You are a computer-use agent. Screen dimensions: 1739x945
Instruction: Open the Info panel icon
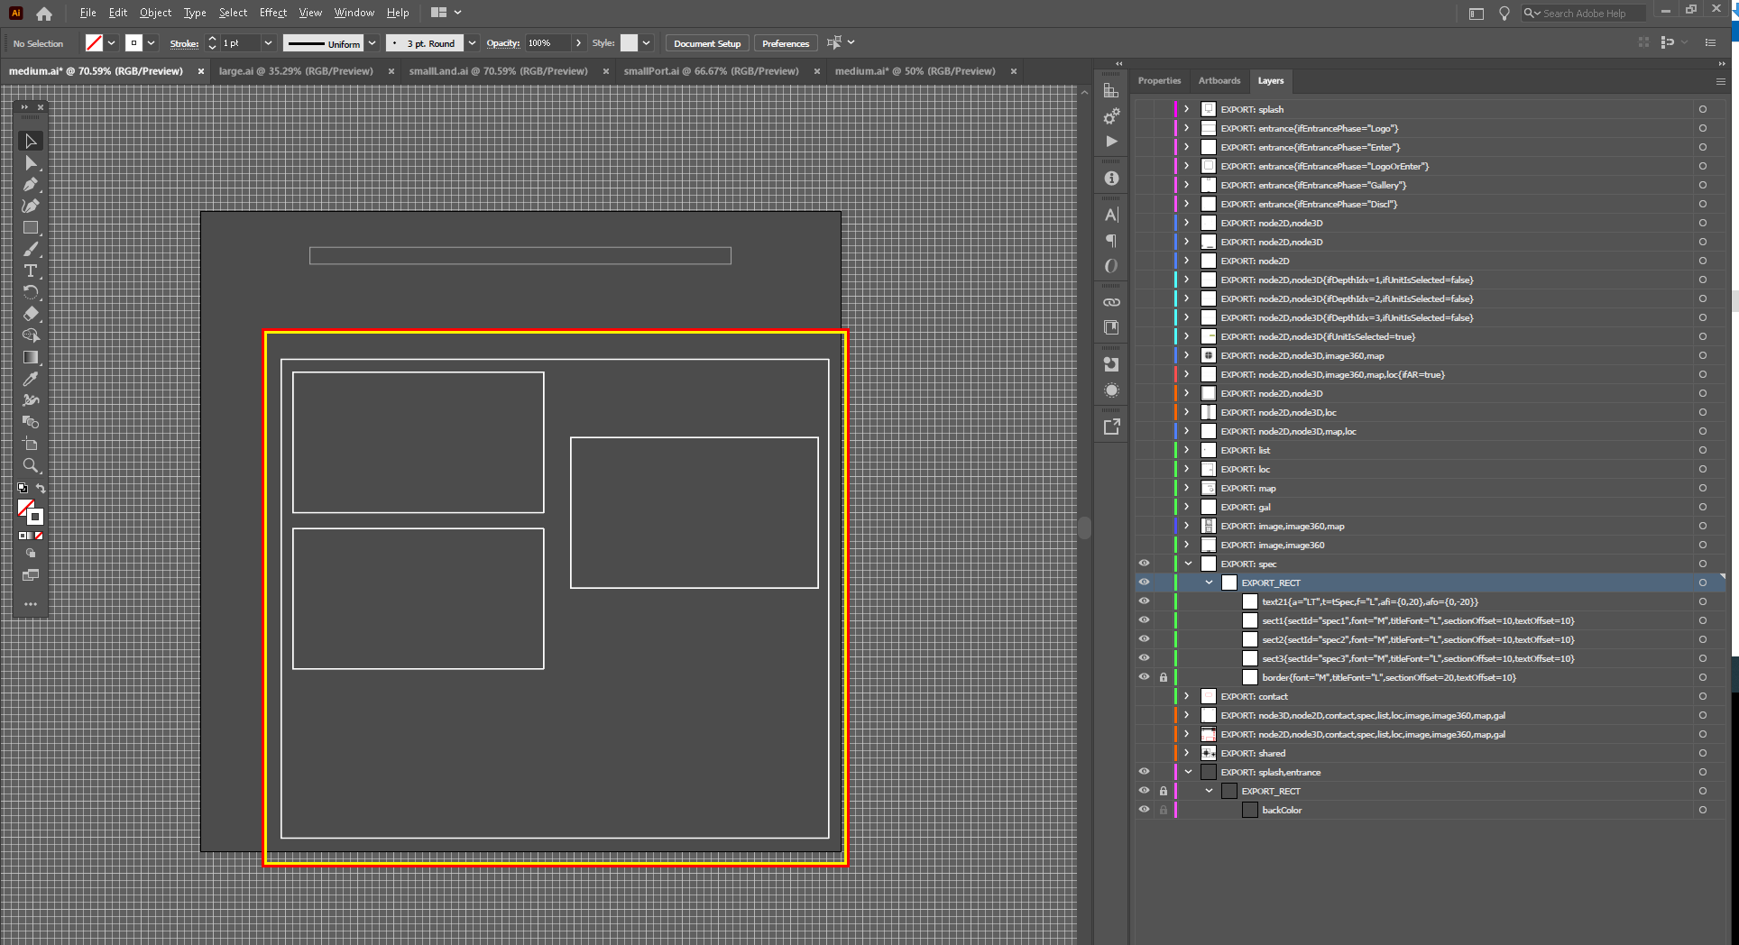(1111, 179)
